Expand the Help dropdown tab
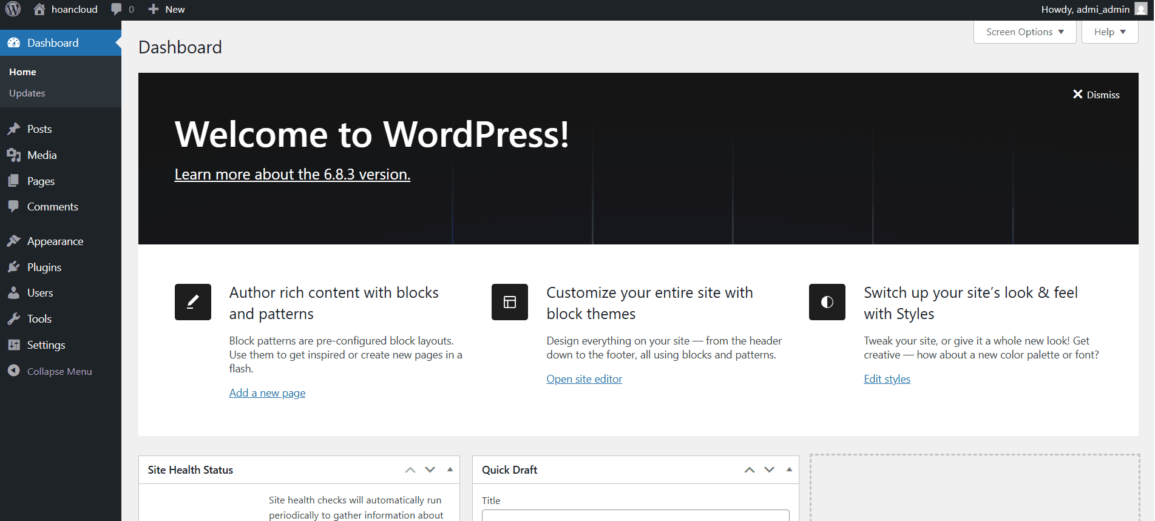This screenshot has height=521, width=1155. coord(1109,32)
